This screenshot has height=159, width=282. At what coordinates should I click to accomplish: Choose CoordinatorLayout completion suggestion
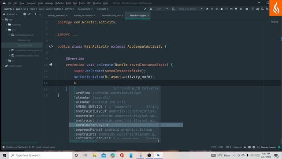(x=126, y=125)
